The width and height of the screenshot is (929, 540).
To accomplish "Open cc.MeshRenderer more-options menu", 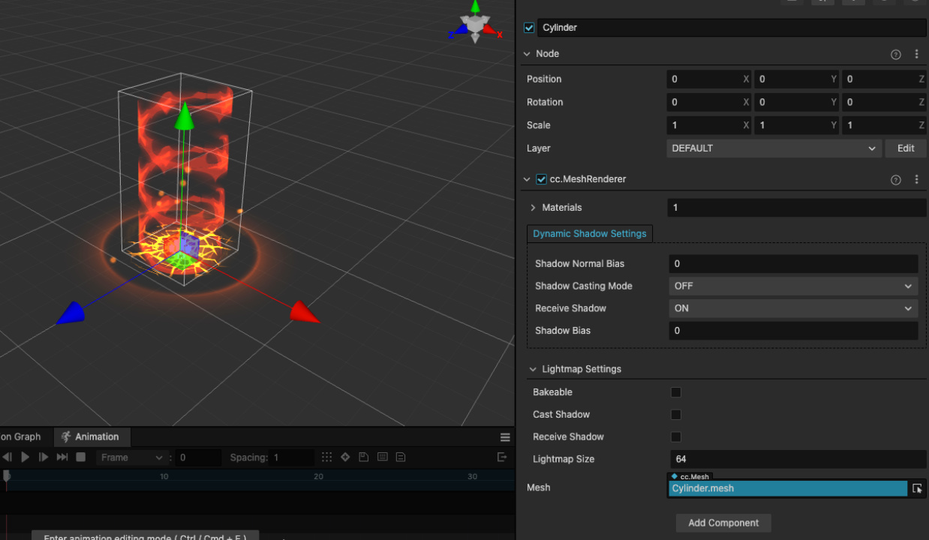I will point(916,180).
